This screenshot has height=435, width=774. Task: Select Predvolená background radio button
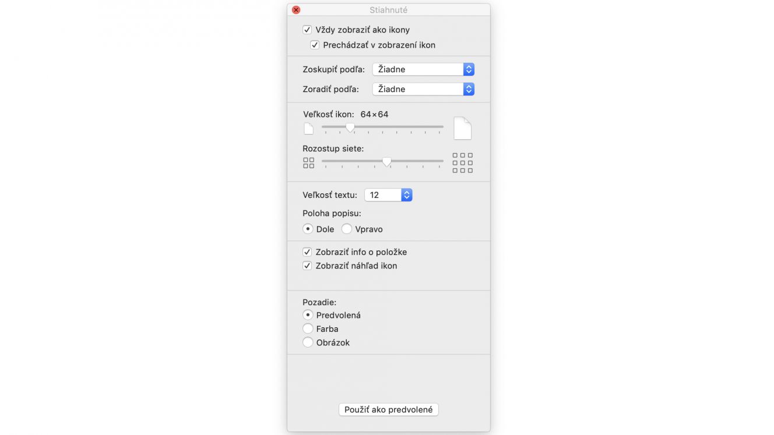coord(308,315)
